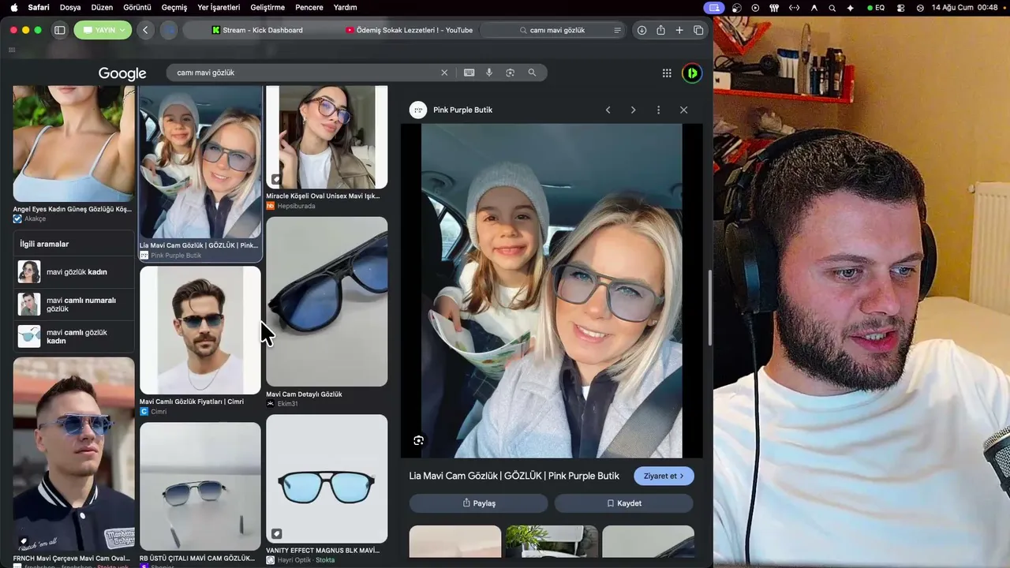Click the Pink Purple Butik source name
Viewport: 1010px width, 568px height.
click(462, 110)
